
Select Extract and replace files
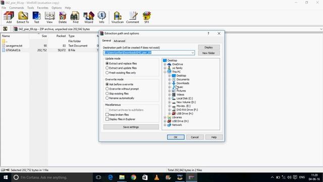tap(107, 64)
